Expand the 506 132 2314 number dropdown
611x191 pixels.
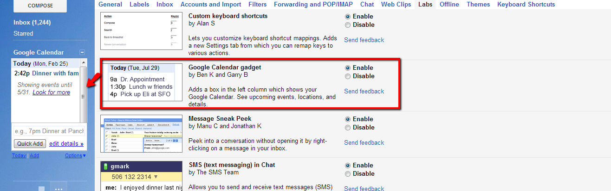click(x=156, y=177)
